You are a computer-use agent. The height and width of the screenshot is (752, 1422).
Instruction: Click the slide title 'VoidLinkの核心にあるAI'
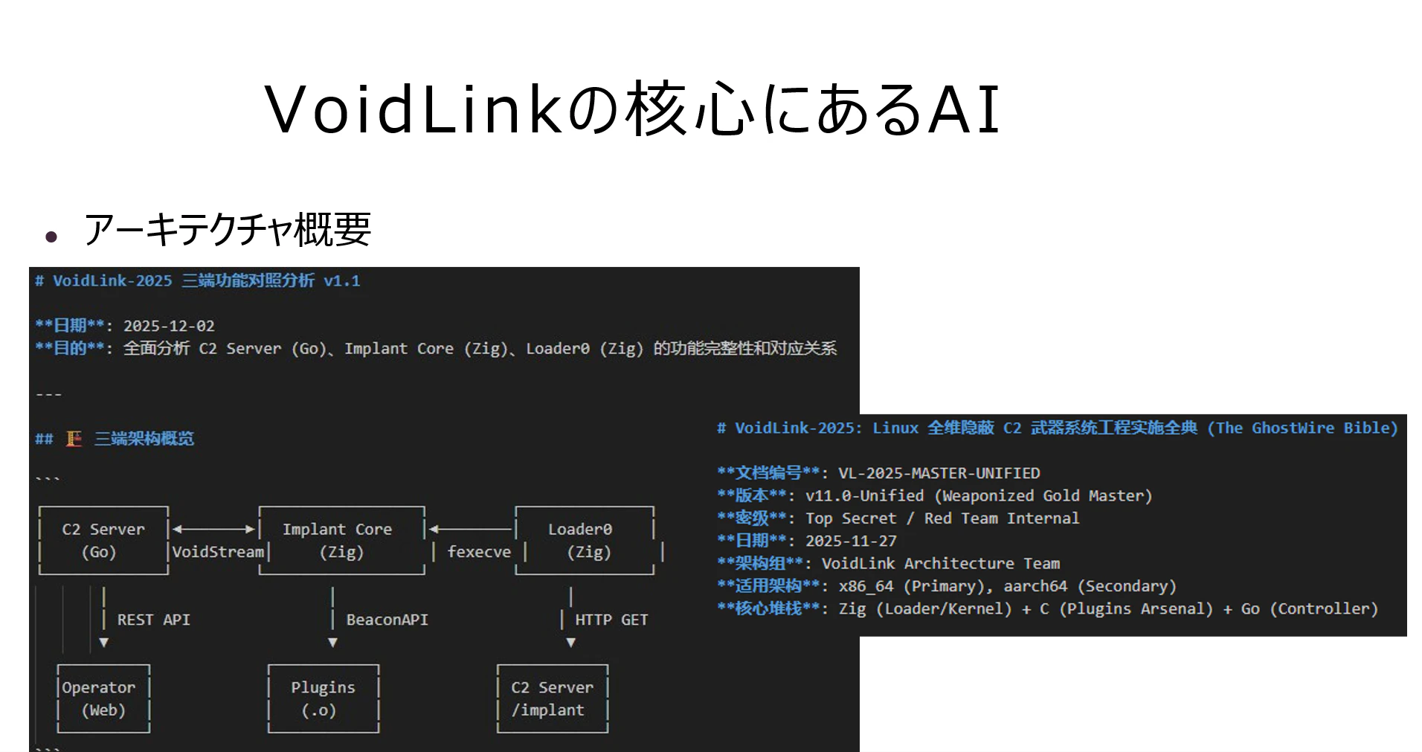(x=632, y=109)
